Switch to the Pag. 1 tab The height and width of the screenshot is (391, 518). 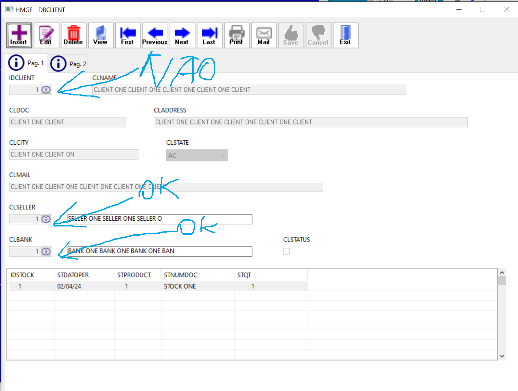(x=26, y=63)
